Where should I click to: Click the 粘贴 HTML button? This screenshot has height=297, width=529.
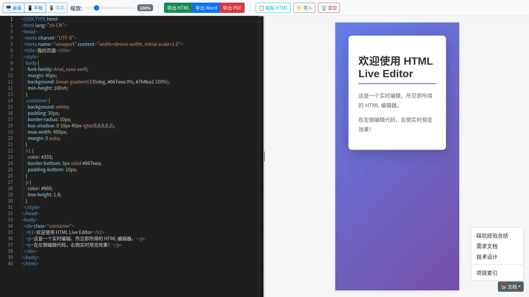point(273,8)
